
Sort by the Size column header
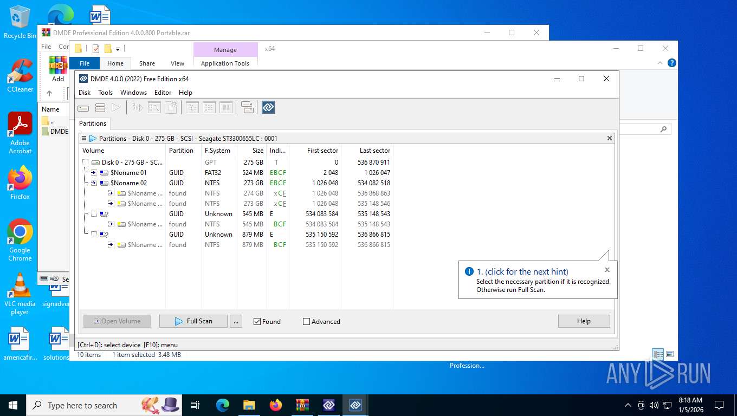(x=251, y=151)
